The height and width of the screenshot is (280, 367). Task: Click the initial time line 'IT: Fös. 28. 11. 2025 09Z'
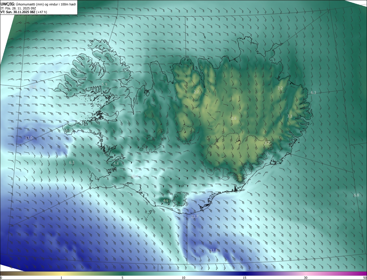[x=19, y=8]
